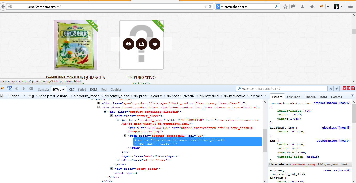Go forward in Firebug panel history
Viewport: 356px width, 183px height.
coord(23,88)
